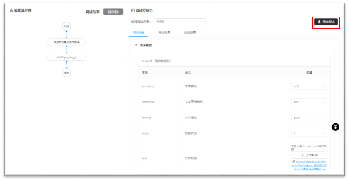
Task: Open the format plain dropdown
Action: click(309, 118)
